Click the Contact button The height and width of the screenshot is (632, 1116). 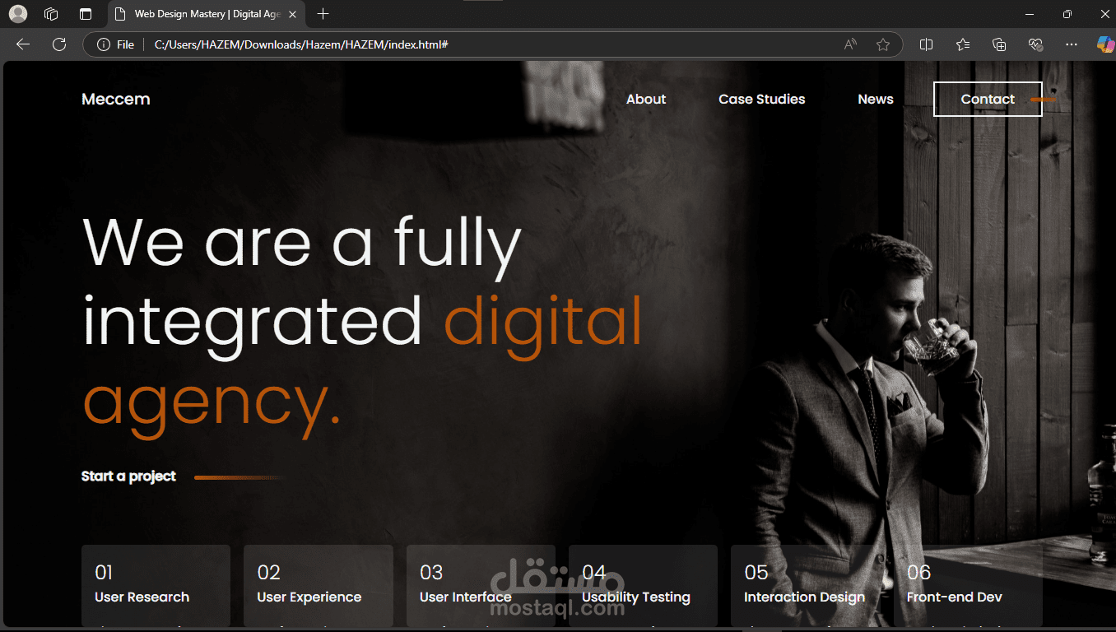click(988, 100)
